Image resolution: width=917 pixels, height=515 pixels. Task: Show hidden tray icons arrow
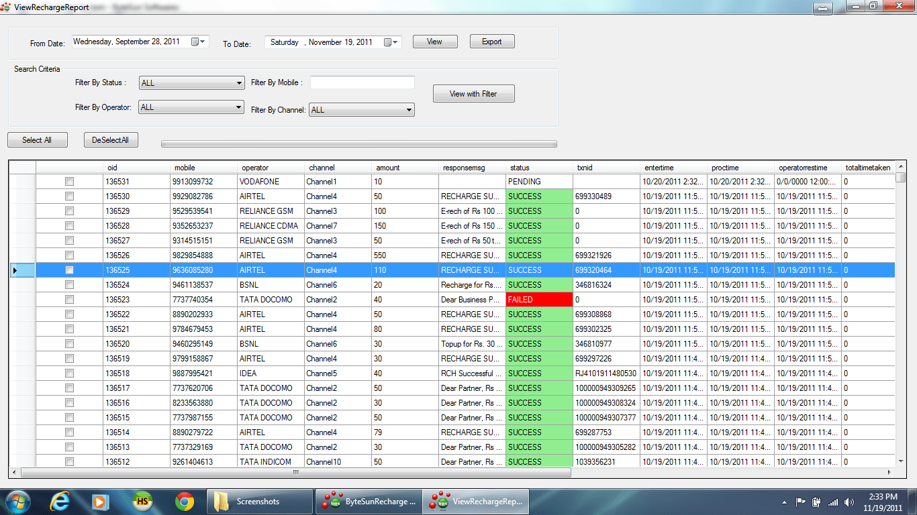(785, 502)
